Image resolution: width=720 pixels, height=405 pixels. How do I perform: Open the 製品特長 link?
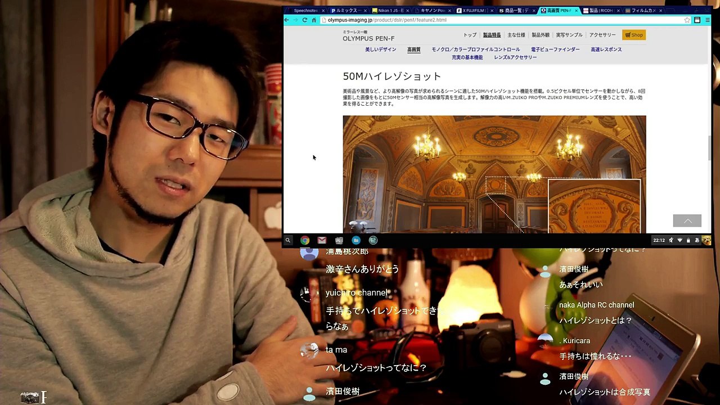(x=492, y=35)
